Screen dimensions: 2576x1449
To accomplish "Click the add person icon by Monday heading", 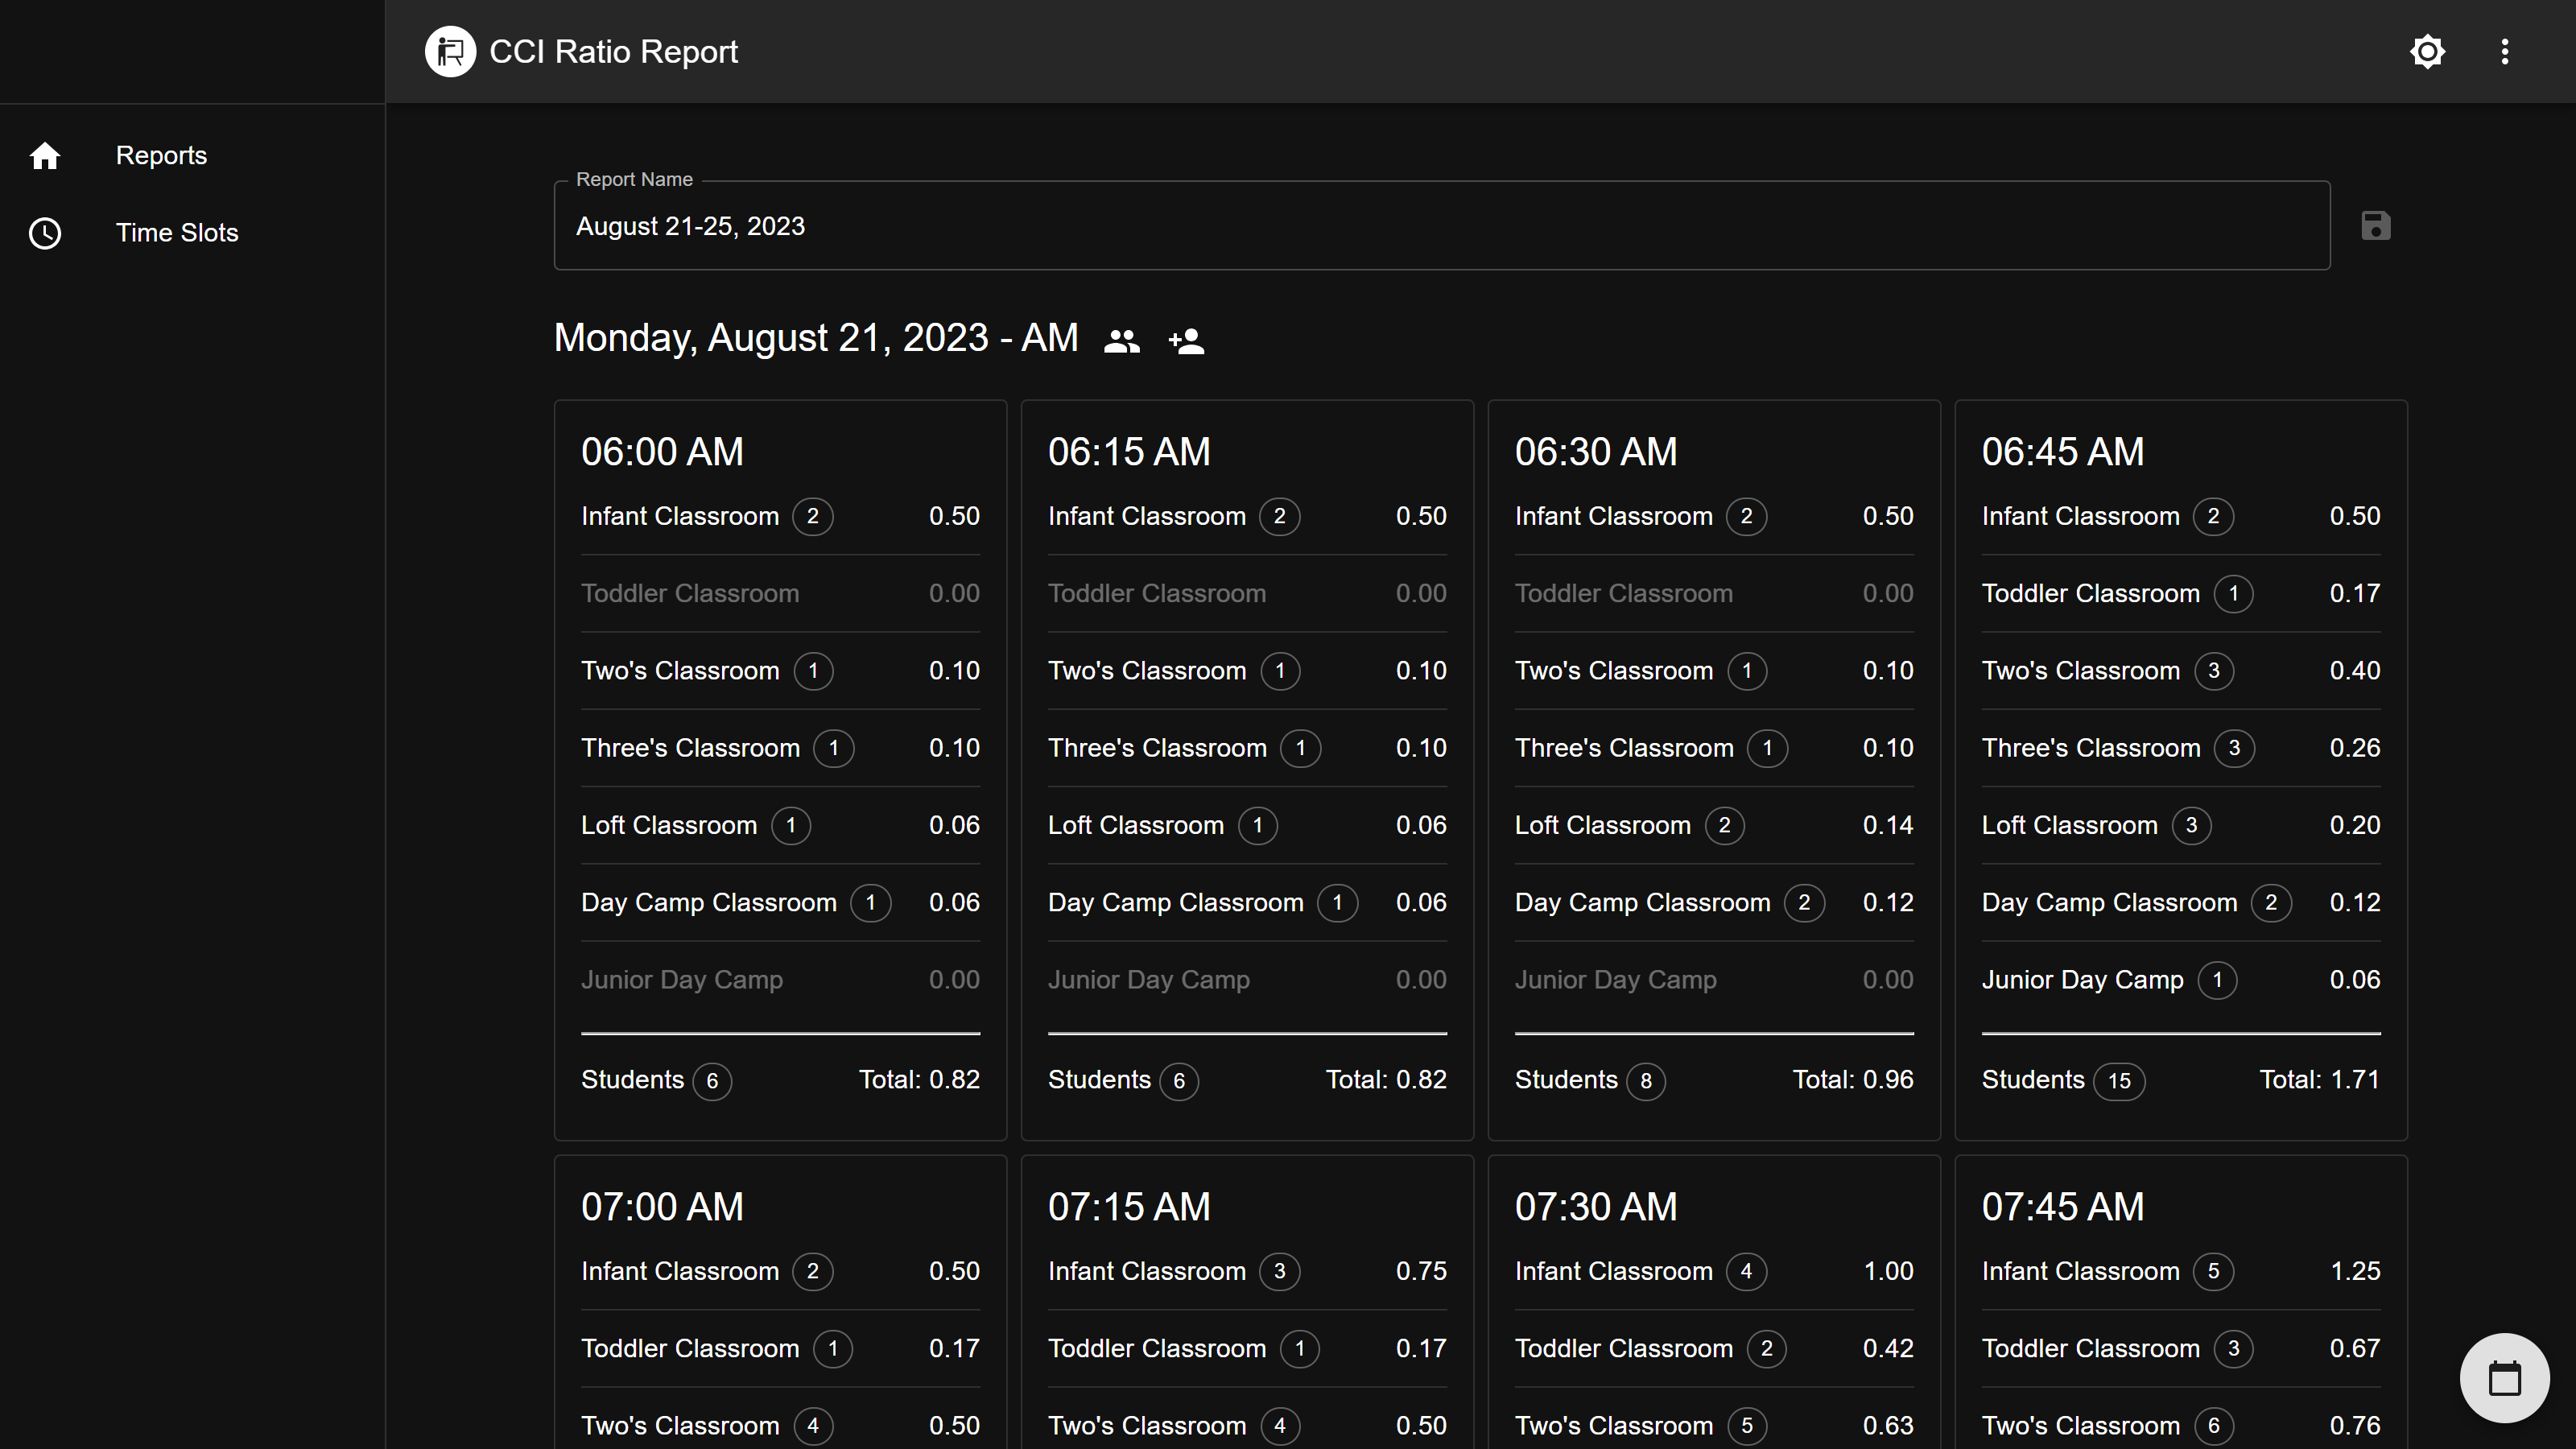I will click(1187, 342).
